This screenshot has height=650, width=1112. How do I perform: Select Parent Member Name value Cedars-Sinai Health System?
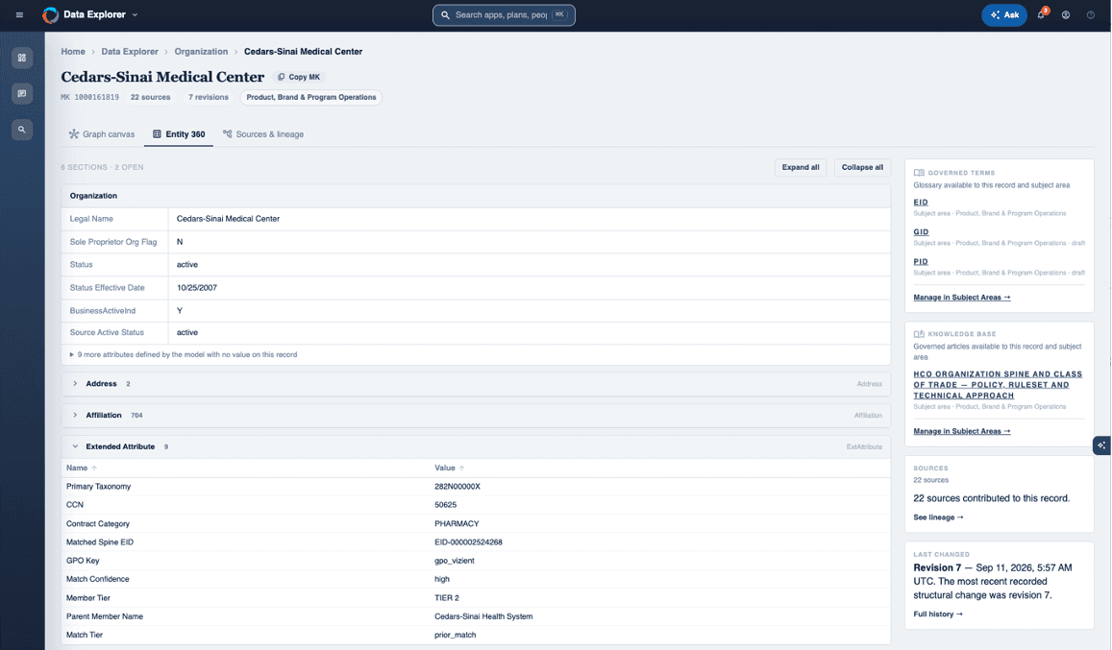(x=483, y=616)
